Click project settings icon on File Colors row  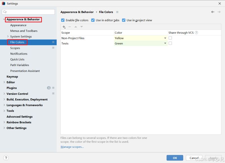[53, 42]
